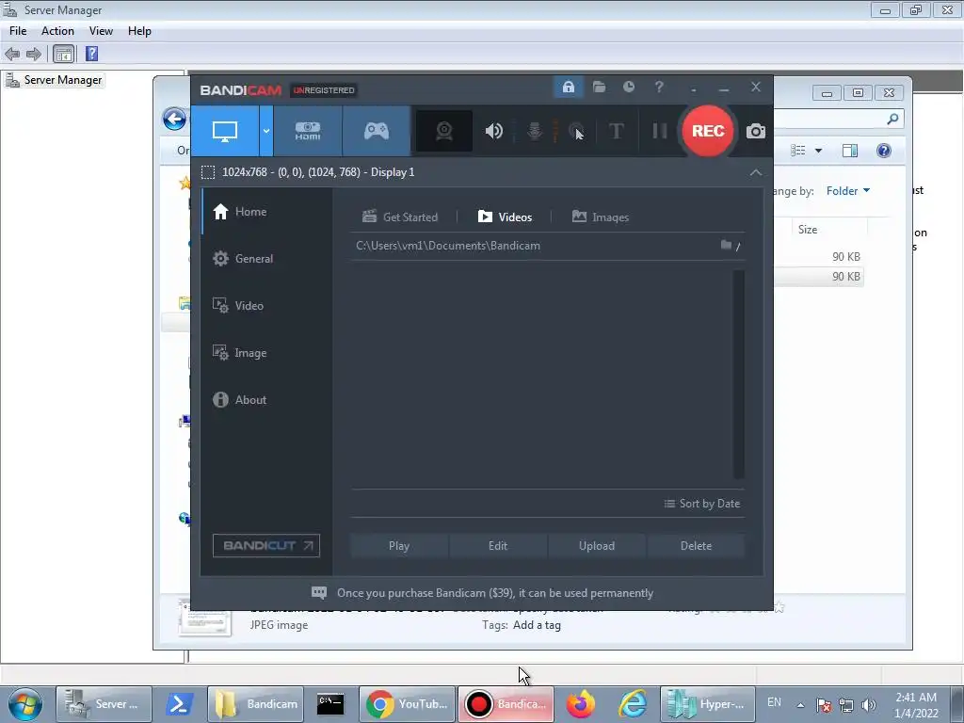This screenshot has width=964, height=723.
Task: Toggle webcam overlay icon in Bandicam
Action: point(444,131)
